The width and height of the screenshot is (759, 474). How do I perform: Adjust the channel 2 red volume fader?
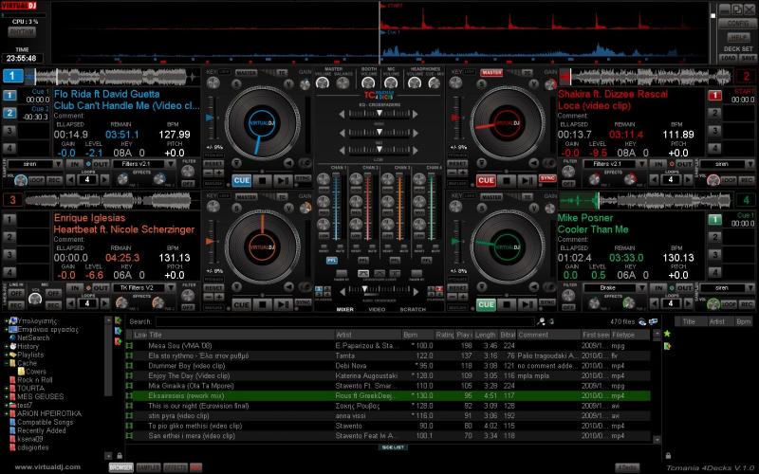click(x=367, y=207)
